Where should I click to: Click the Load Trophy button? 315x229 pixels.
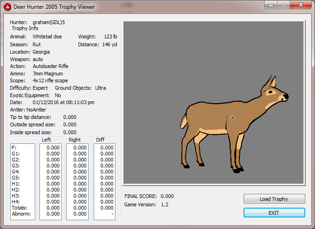click(274, 199)
